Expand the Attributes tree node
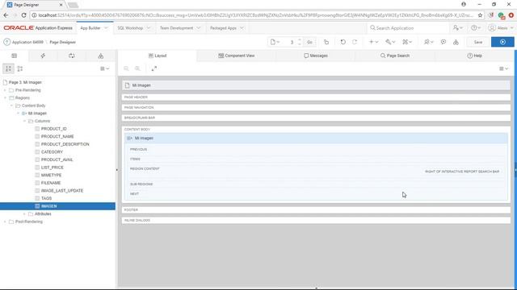The image size is (517, 290). tap(24, 214)
